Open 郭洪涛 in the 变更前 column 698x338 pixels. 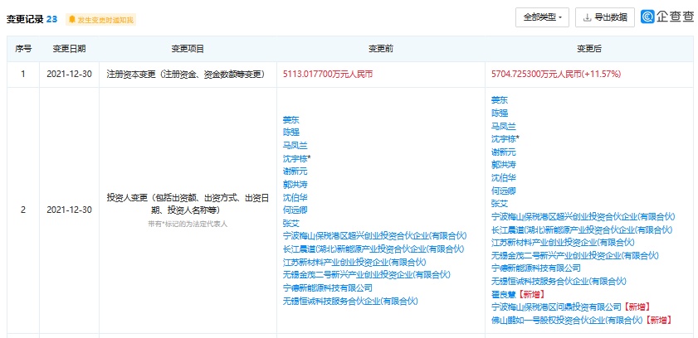295,184
